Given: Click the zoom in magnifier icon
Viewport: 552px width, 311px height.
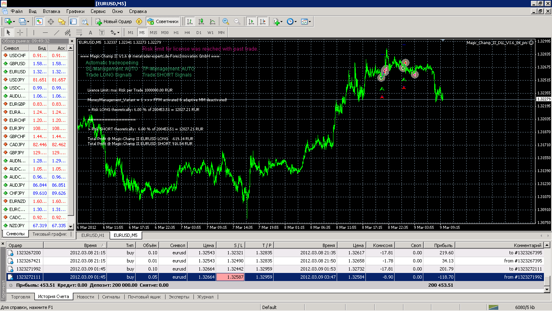Looking at the screenshot, I should tap(226, 21).
